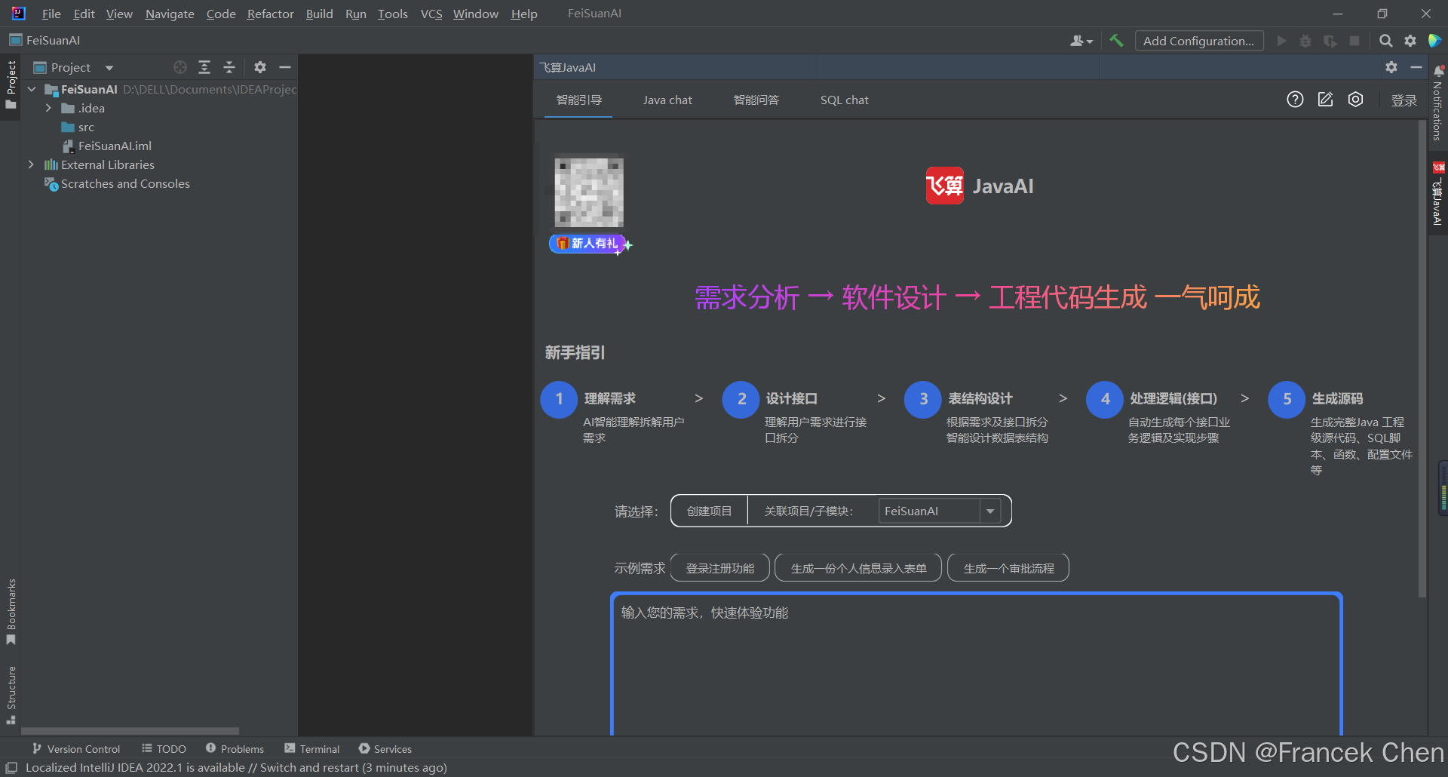Open plugin settings hexagon icon in JavaAI panel
Screen dimensions: 1448x777
1355,99
